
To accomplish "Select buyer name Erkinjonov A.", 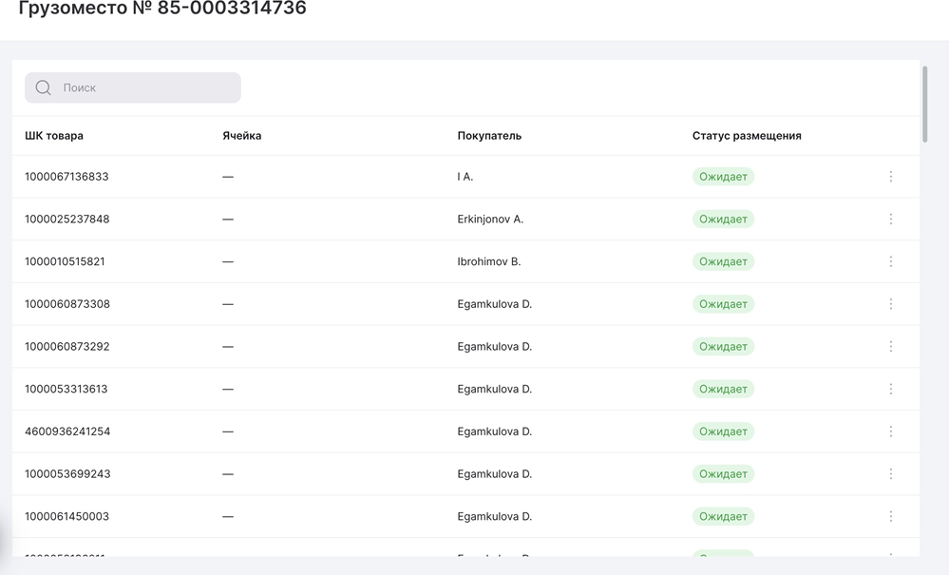I will click(490, 220).
